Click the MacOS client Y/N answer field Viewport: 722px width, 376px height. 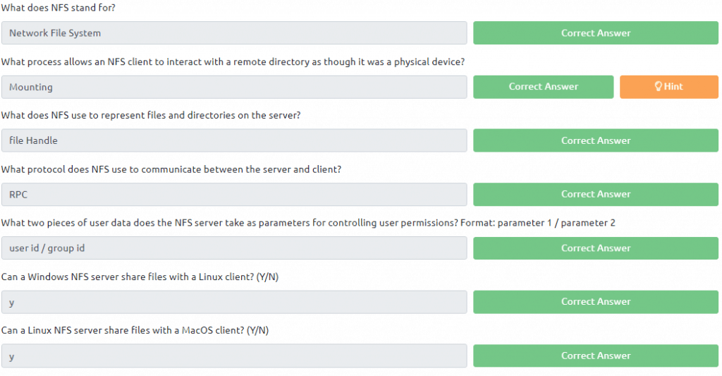(234, 356)
